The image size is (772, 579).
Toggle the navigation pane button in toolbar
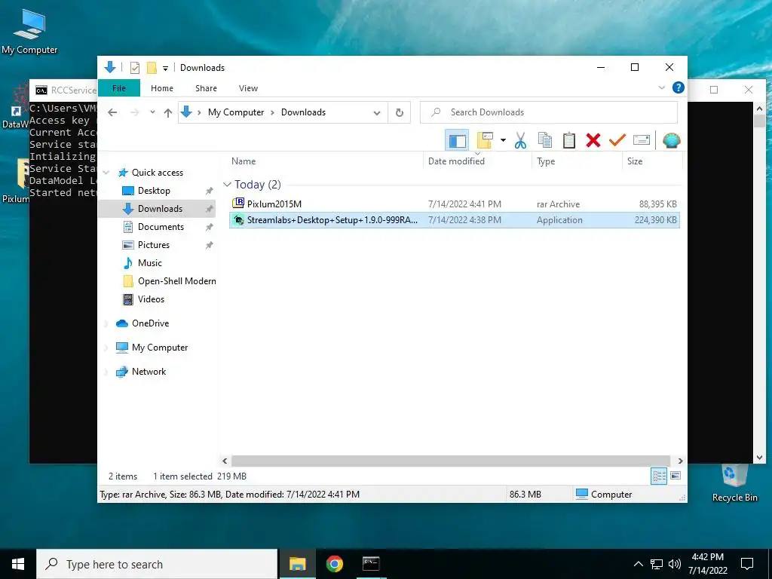tap(457, 141)
